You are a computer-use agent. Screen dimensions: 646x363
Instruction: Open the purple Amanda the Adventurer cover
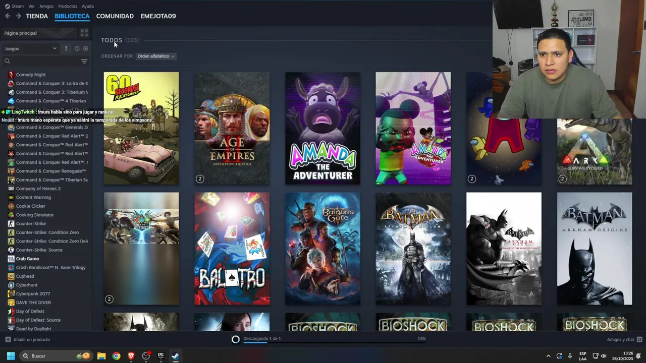[x=323, y=128]
